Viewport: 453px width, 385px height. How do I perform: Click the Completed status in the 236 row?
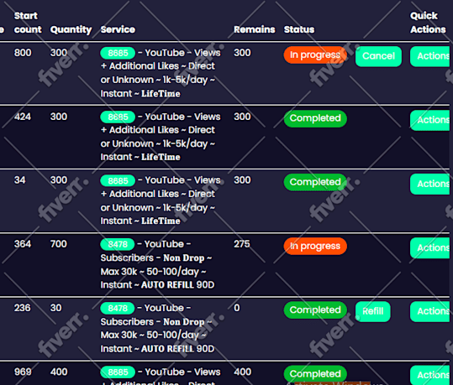click(x=315, y=310)
